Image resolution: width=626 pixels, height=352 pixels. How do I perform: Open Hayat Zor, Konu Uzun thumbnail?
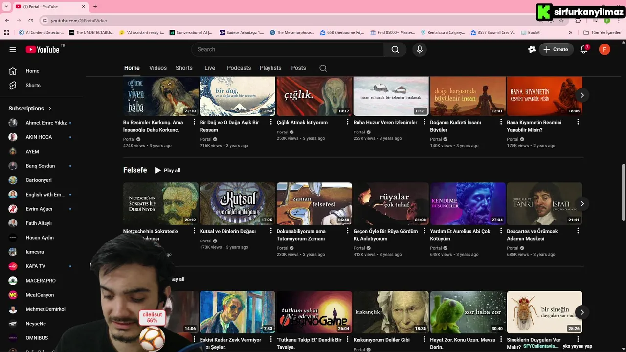(x=468, y=312)
